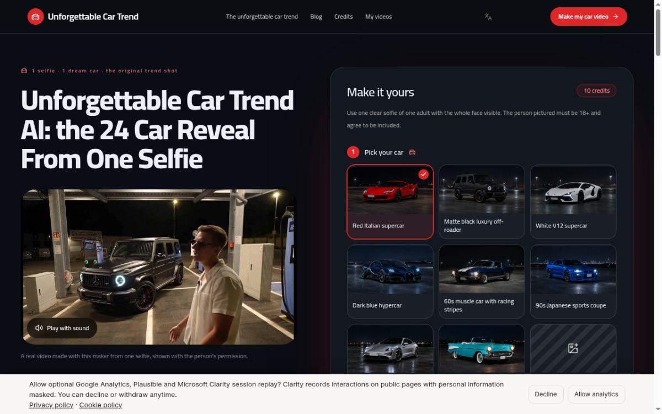Select the turquoise classic convertible thumbnail
Viewport: 662px width, 414px height.
(x=482, y=349)
